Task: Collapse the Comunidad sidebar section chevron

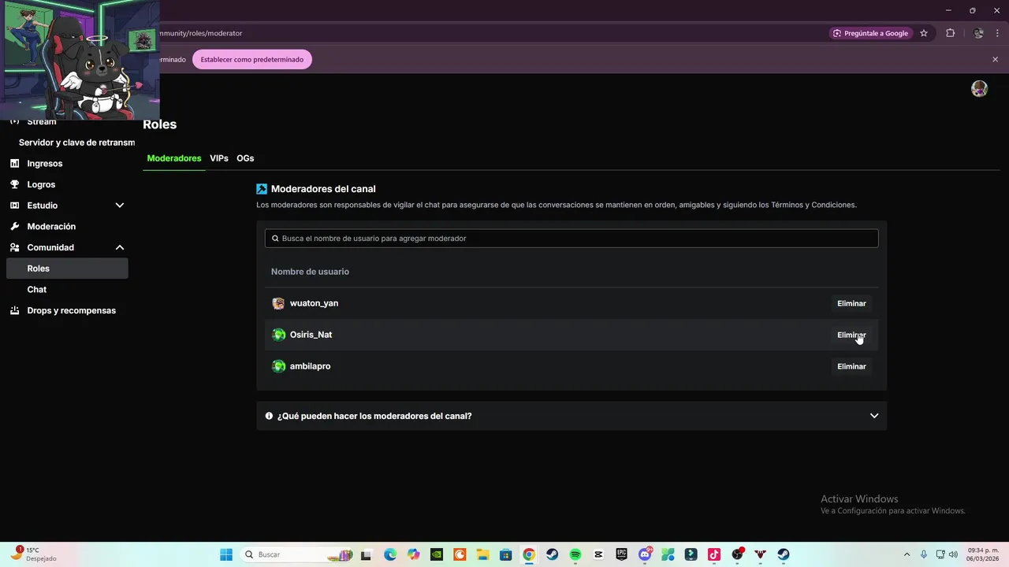Action: [x=120, y=247]
